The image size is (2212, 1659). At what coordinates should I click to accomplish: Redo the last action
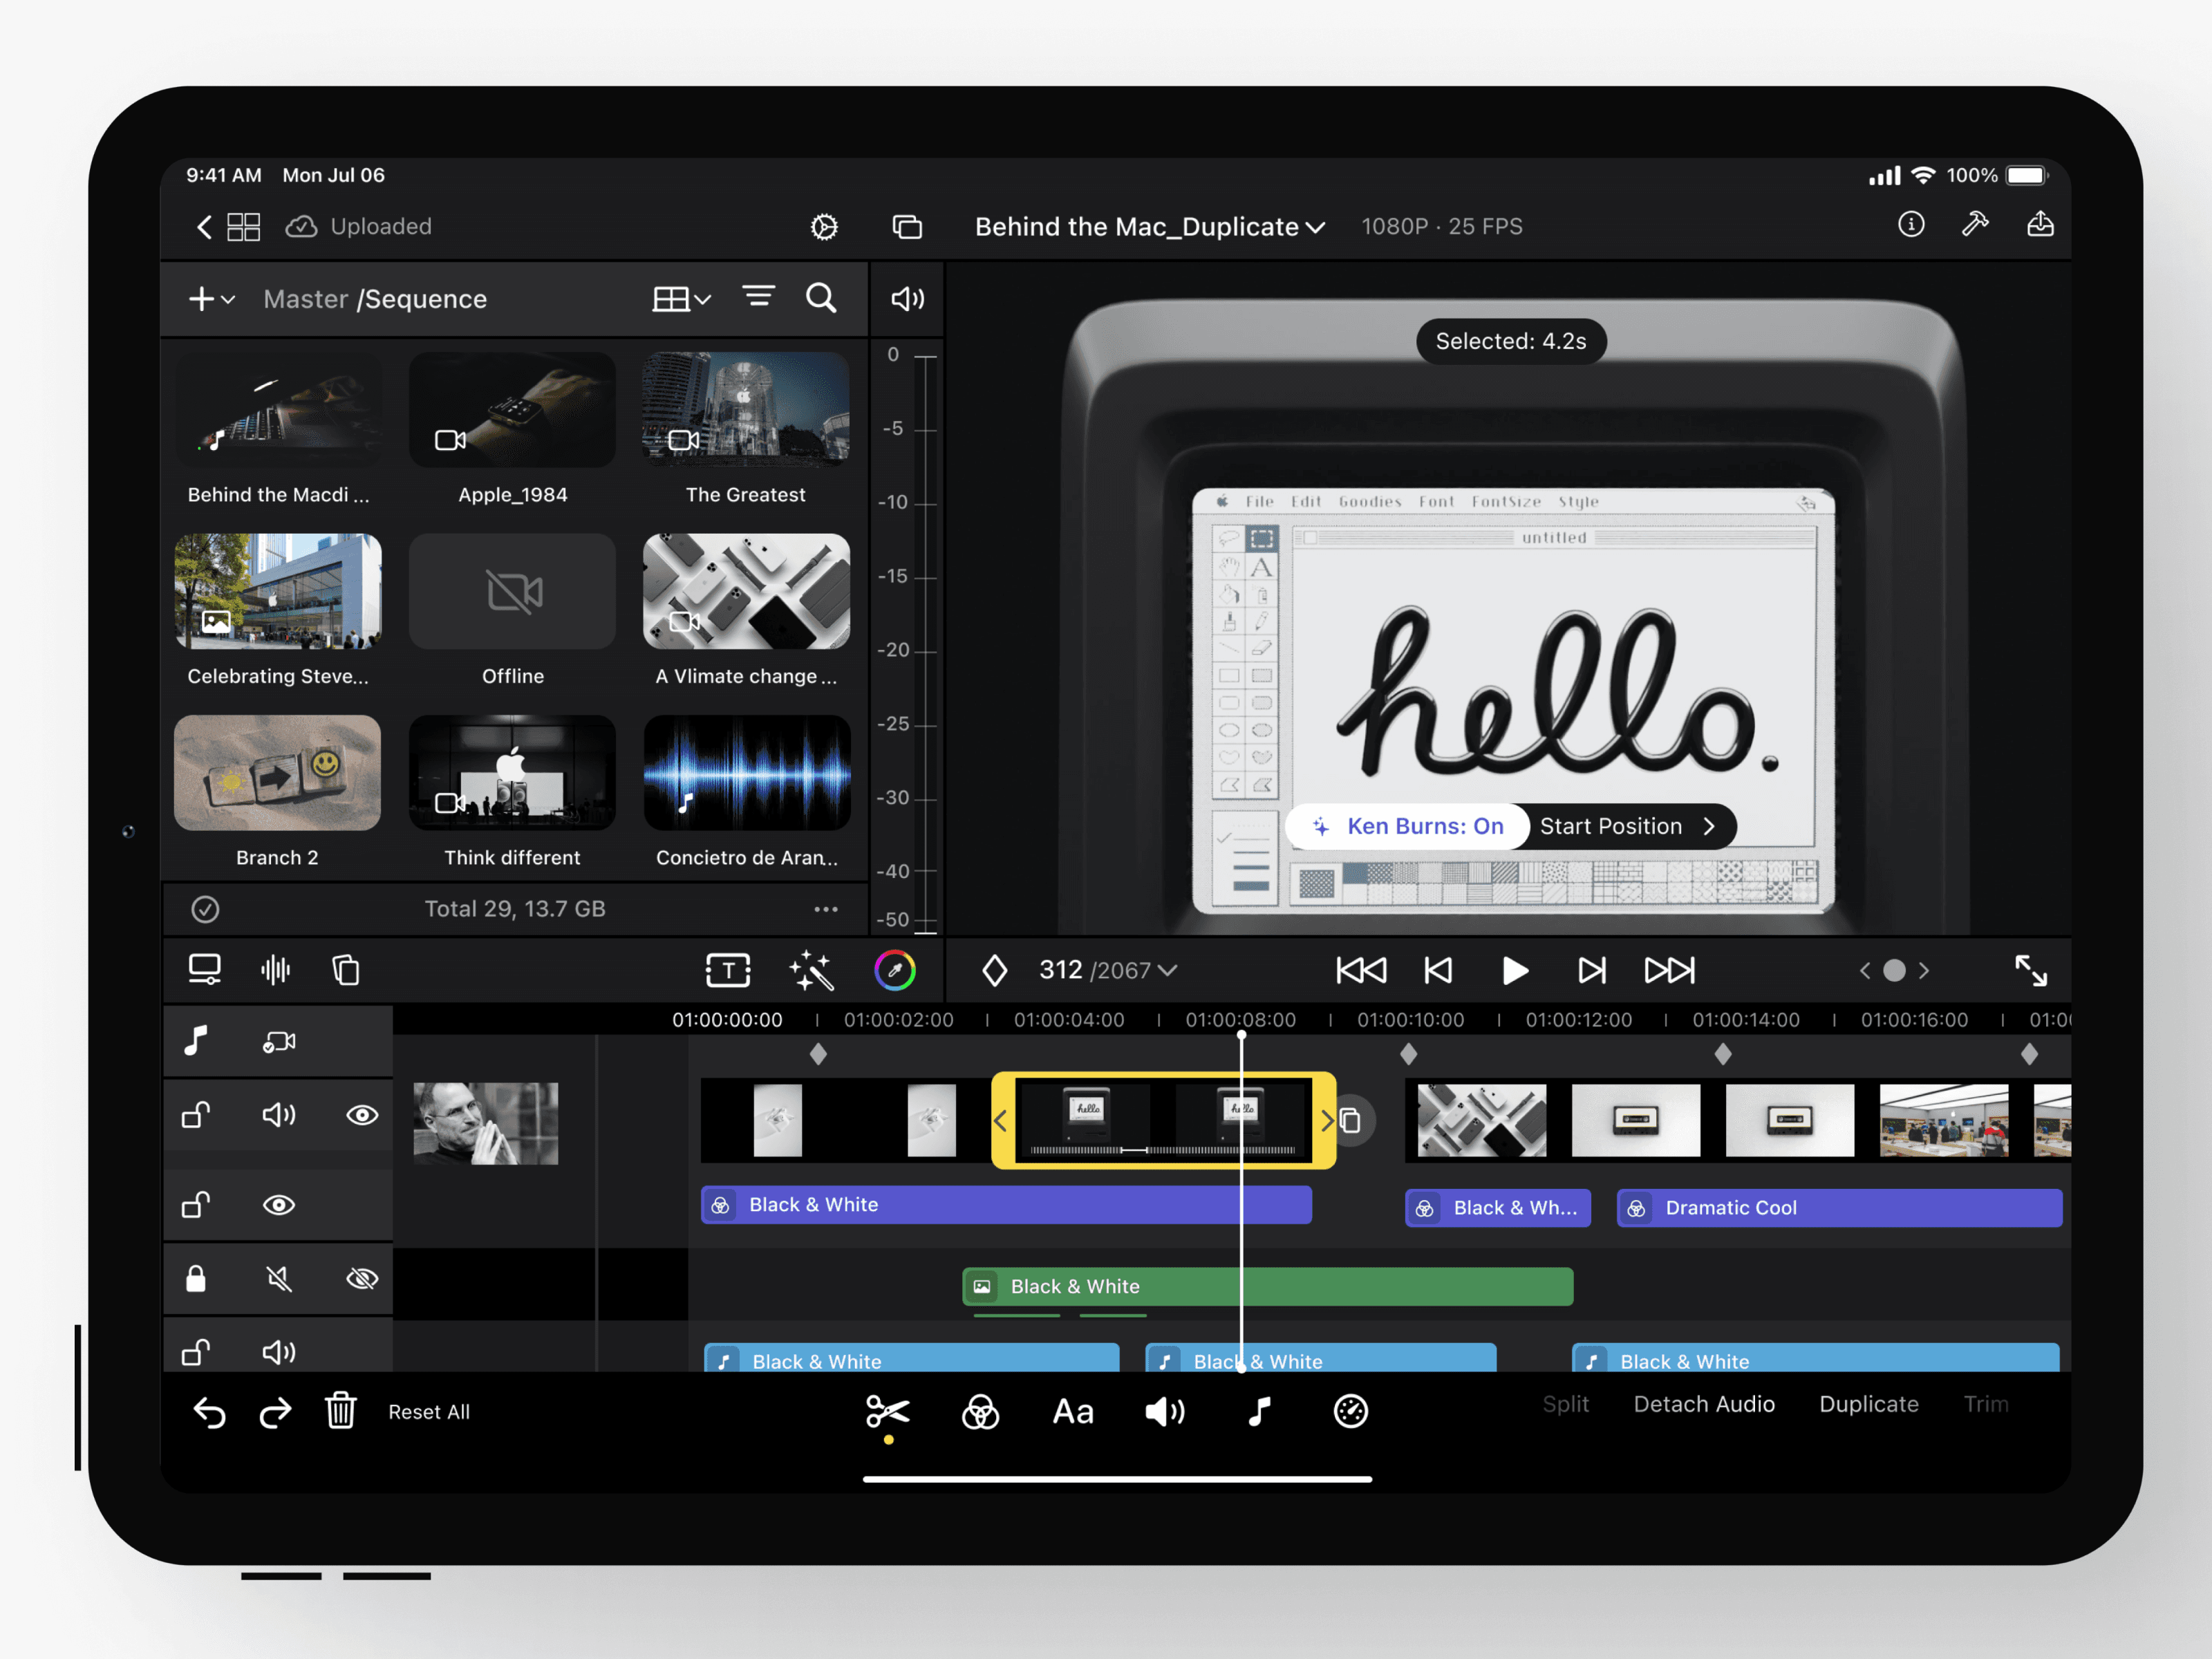[275, 1412]
